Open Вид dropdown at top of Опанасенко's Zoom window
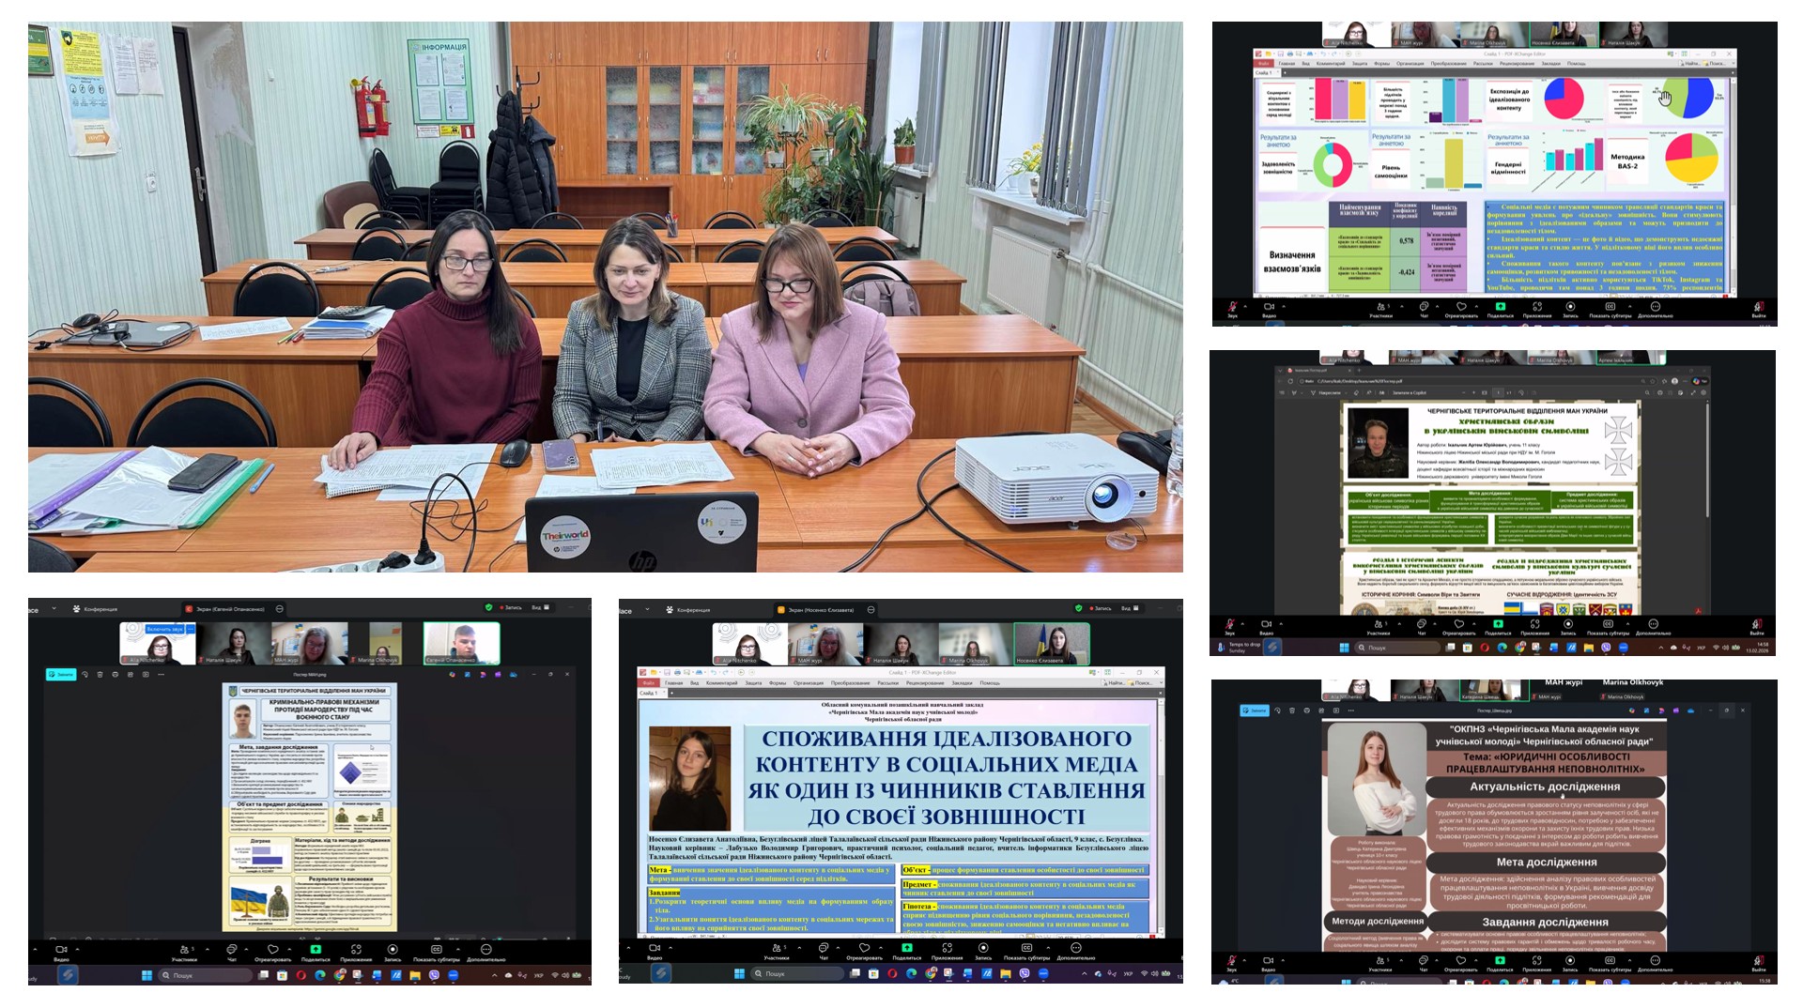The width and height of the screenshot is (1803, 1008). pyautogui.click(x=538, y=608)
